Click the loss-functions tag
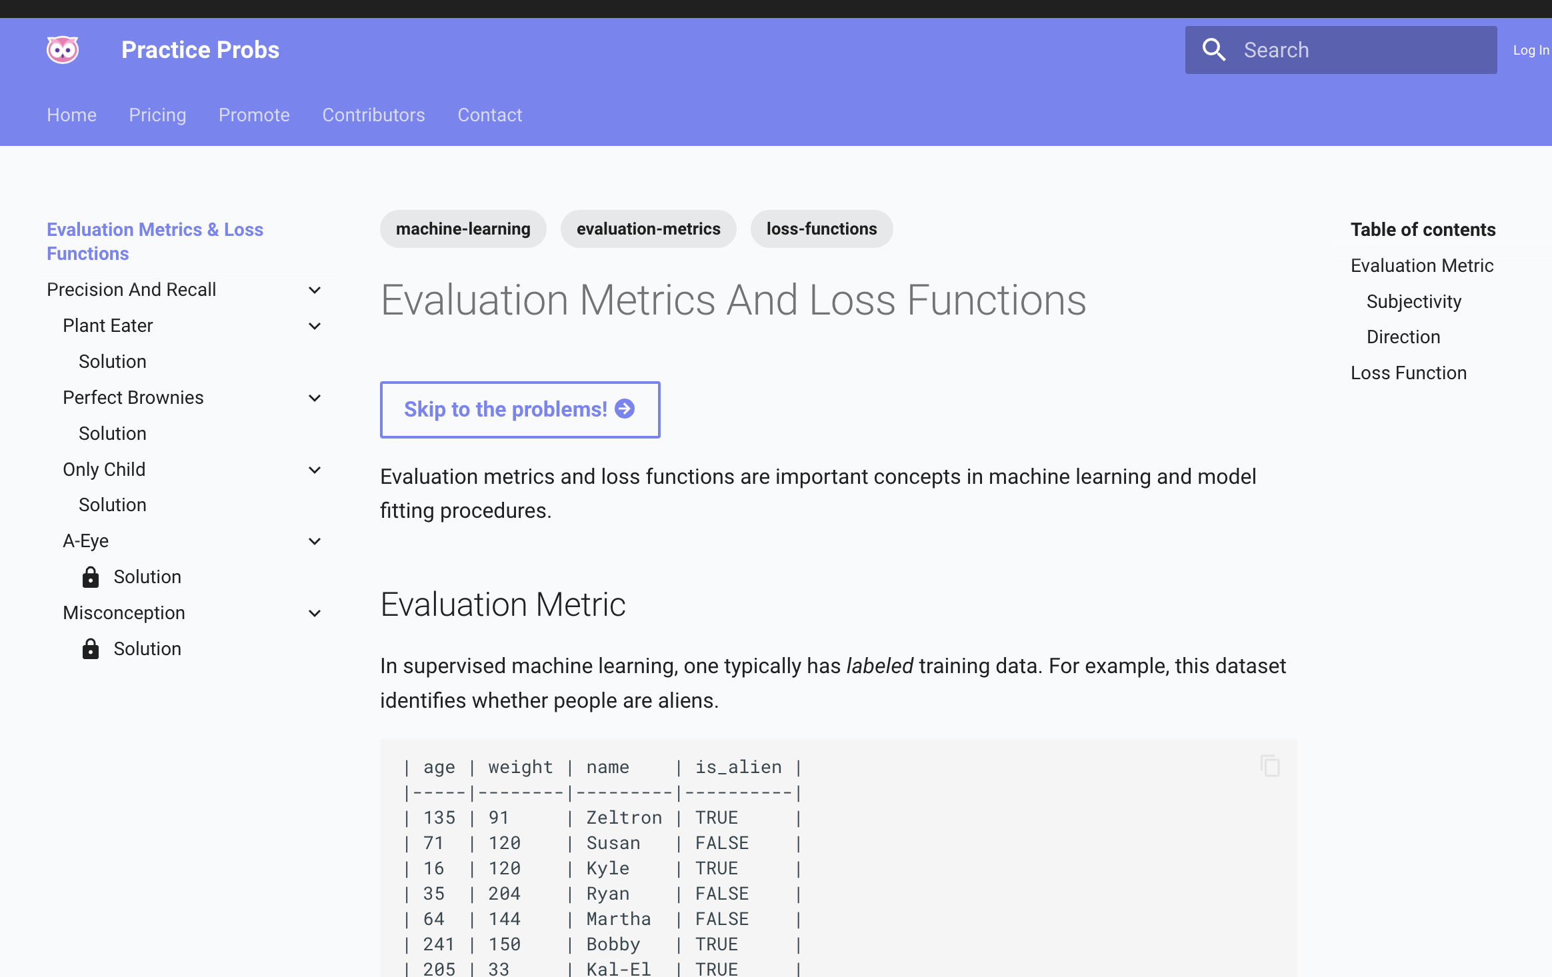Image resolution: width=1552 pixels, height=977 pixels. pos(821,229)
